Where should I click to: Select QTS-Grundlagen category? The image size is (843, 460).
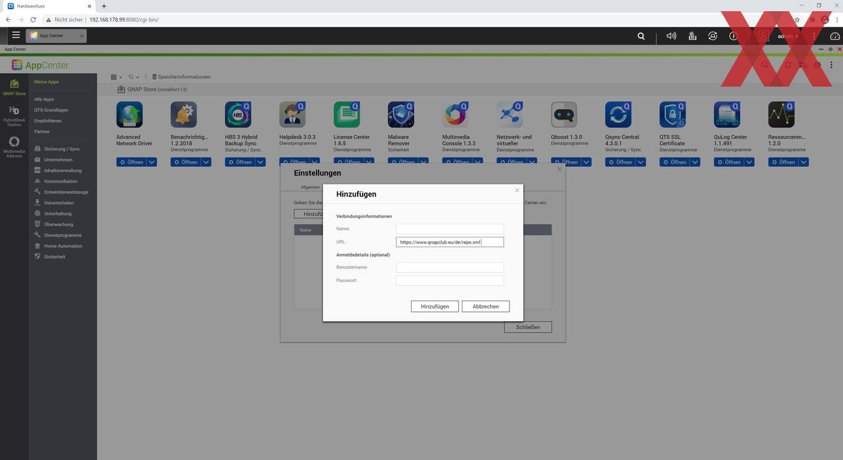click(51, 110)
